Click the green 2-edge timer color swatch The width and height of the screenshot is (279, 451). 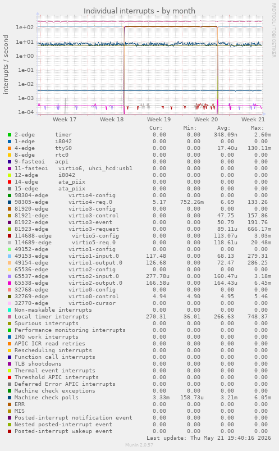pyautogui.click(x=10, y=135)
